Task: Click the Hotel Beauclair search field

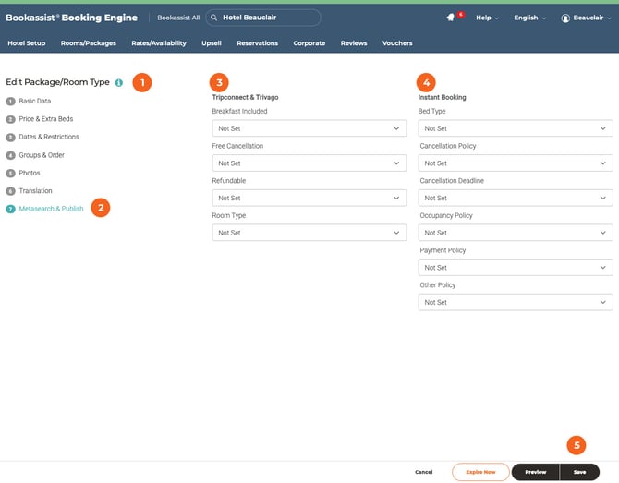Action: click(268, 18)
